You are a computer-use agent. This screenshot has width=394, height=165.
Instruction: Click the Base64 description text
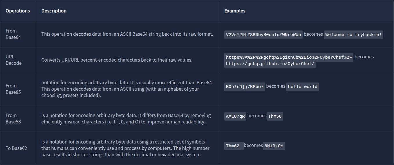pos(127,34)
